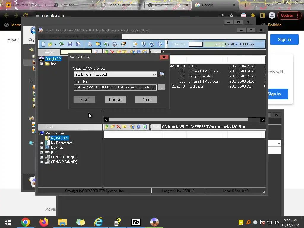This screenshot has height=228, width=304.
Task: Open 7-Zip from the taskbar
Action: pyautogui.click(x=136, y=222)
